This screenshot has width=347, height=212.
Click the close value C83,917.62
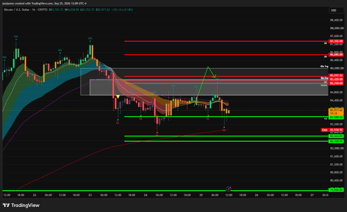tap(103, 10)
